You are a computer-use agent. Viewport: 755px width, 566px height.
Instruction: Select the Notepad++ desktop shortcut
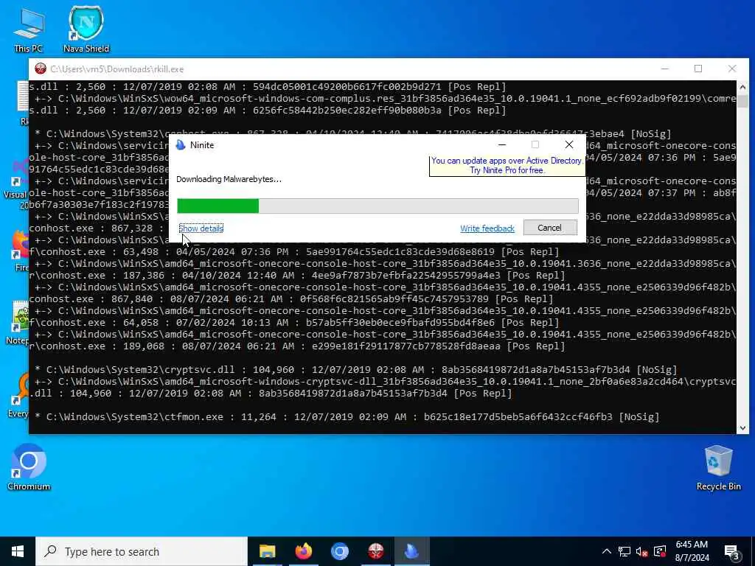tap(18, 323)
